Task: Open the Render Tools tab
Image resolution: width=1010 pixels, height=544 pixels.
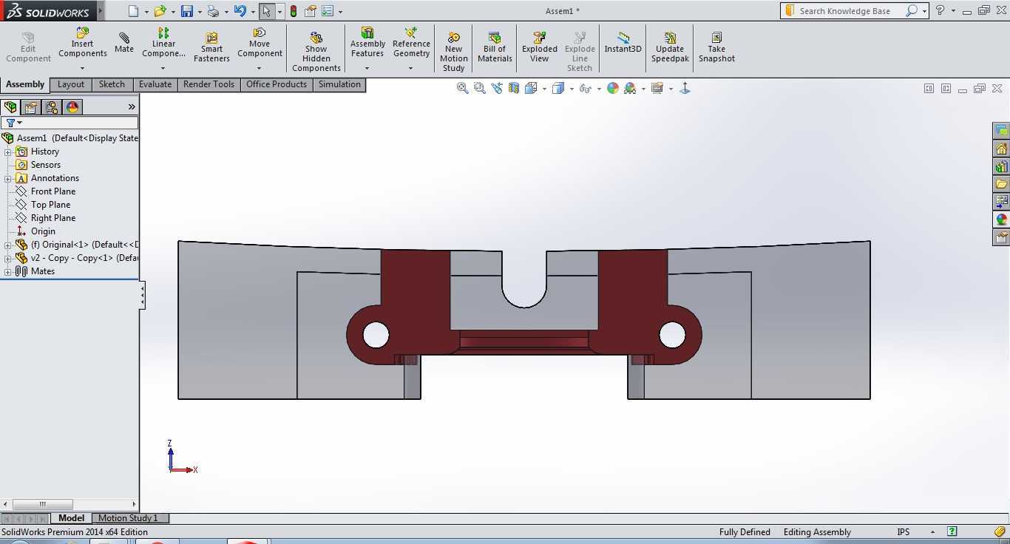Action: [209, 84]
